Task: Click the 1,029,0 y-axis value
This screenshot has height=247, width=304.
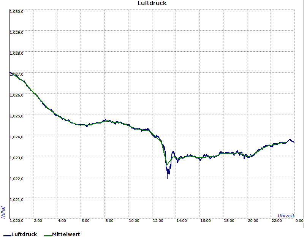Action: (x=16, y=32)
